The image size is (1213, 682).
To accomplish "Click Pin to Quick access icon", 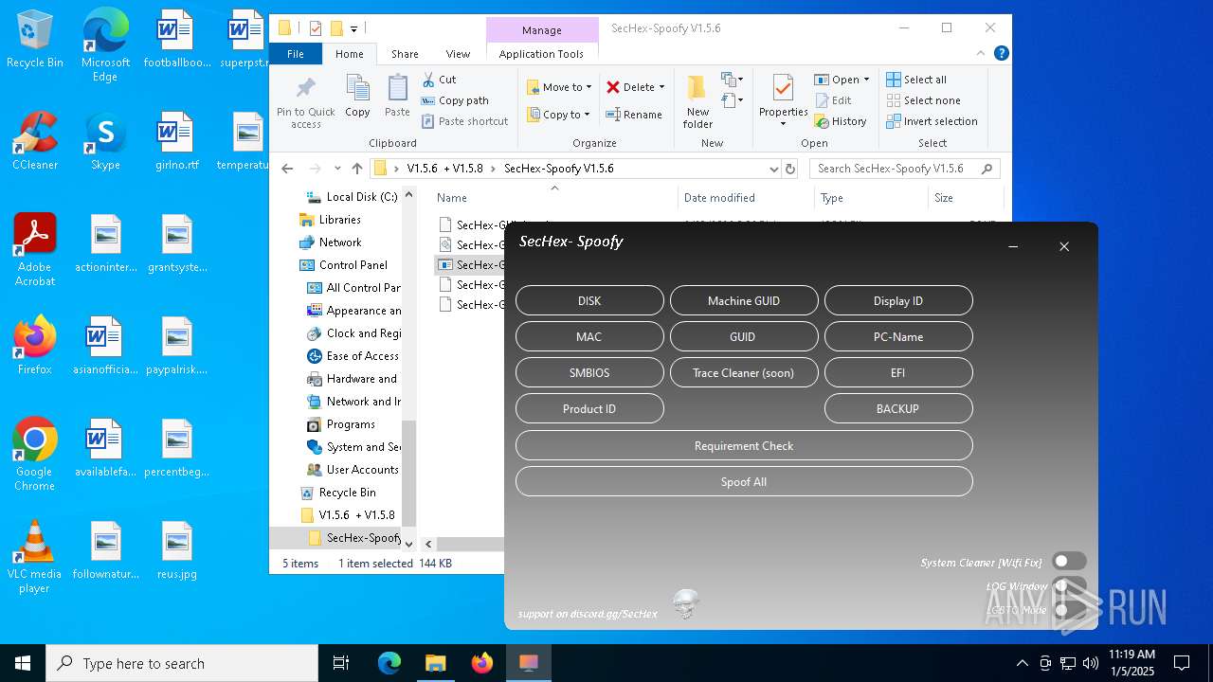I will pyautogui.click(x=305, y=102).
